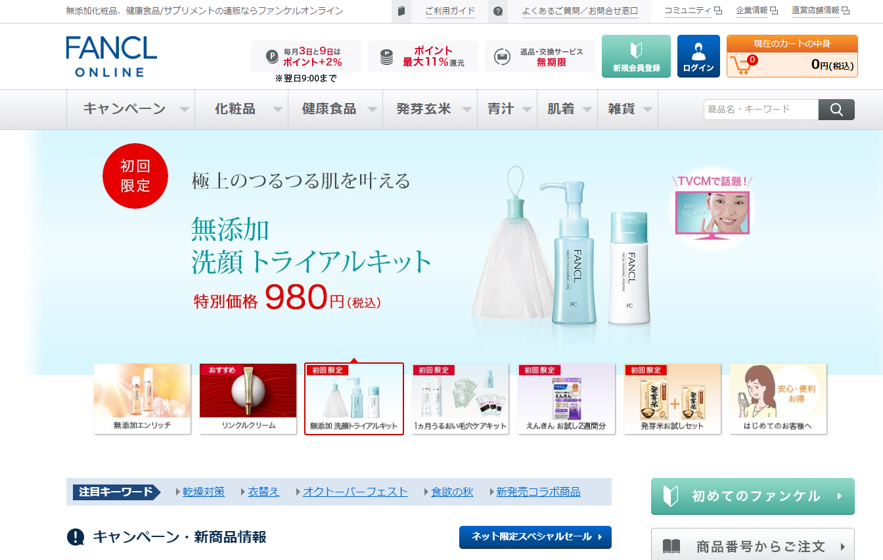Image resolution: width=883 pixels, height=560 pixels.
Task: Focus the 商品名・キーワード search field
Action: point(761,110)
